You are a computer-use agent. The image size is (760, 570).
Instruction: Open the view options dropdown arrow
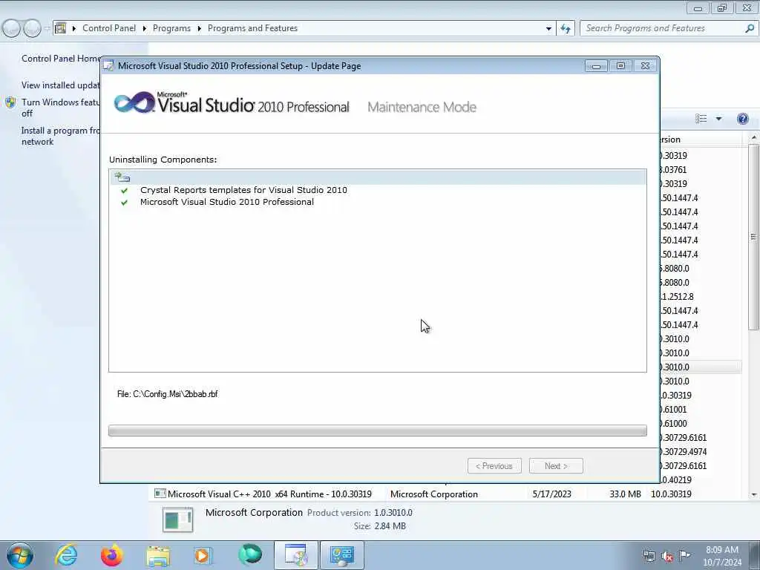(718, 119)
